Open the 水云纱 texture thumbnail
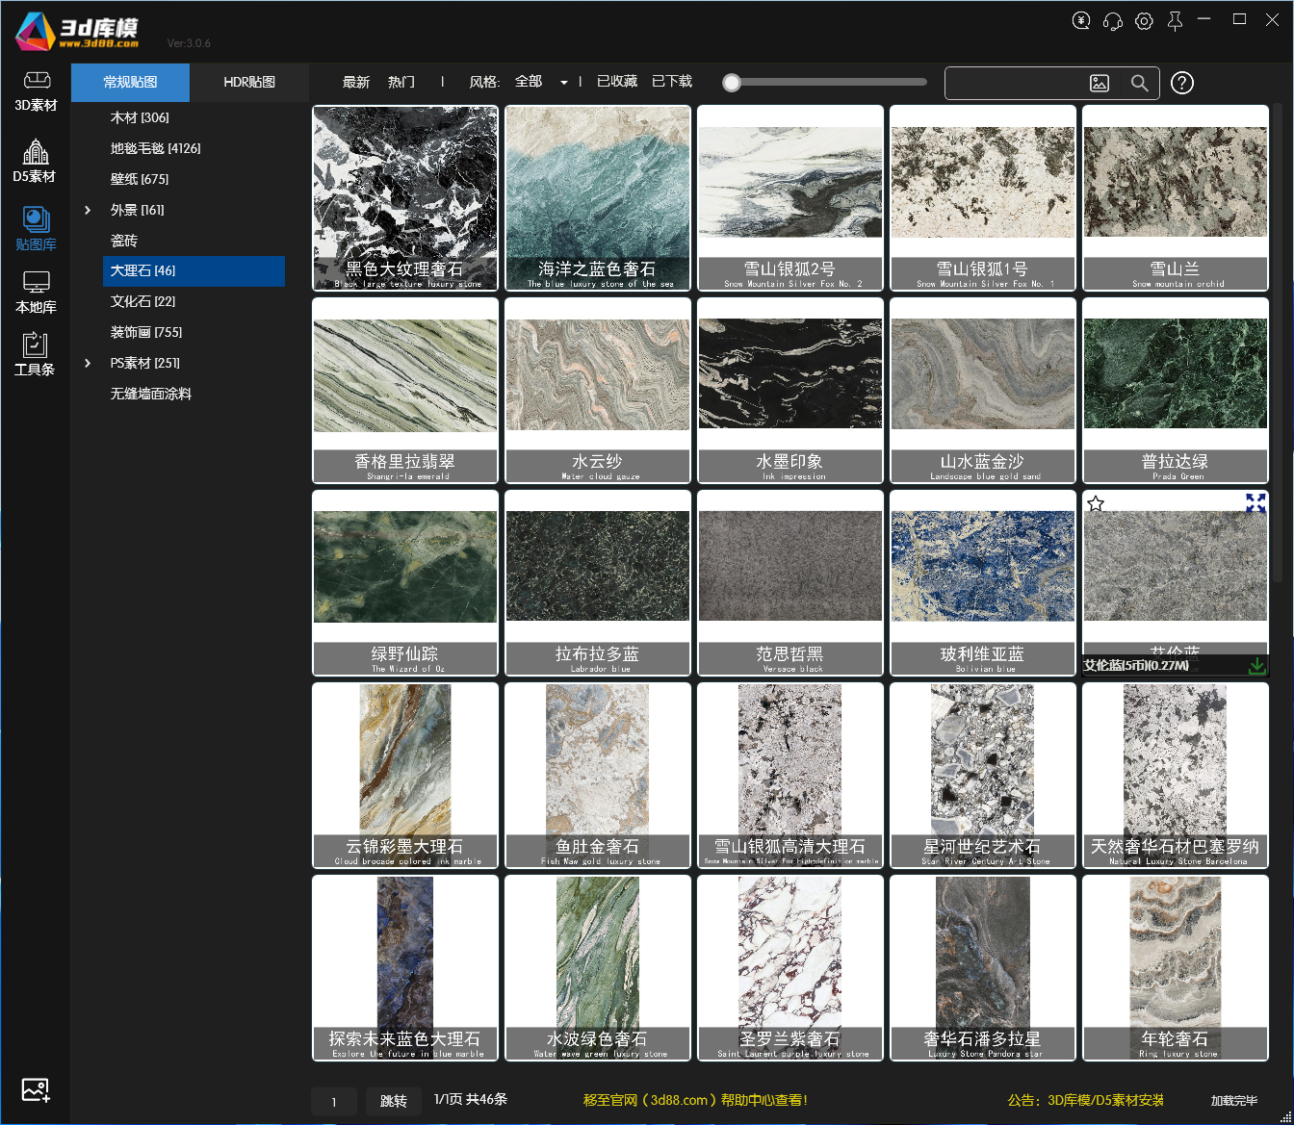1294x1125 pixels. [598, 391]
